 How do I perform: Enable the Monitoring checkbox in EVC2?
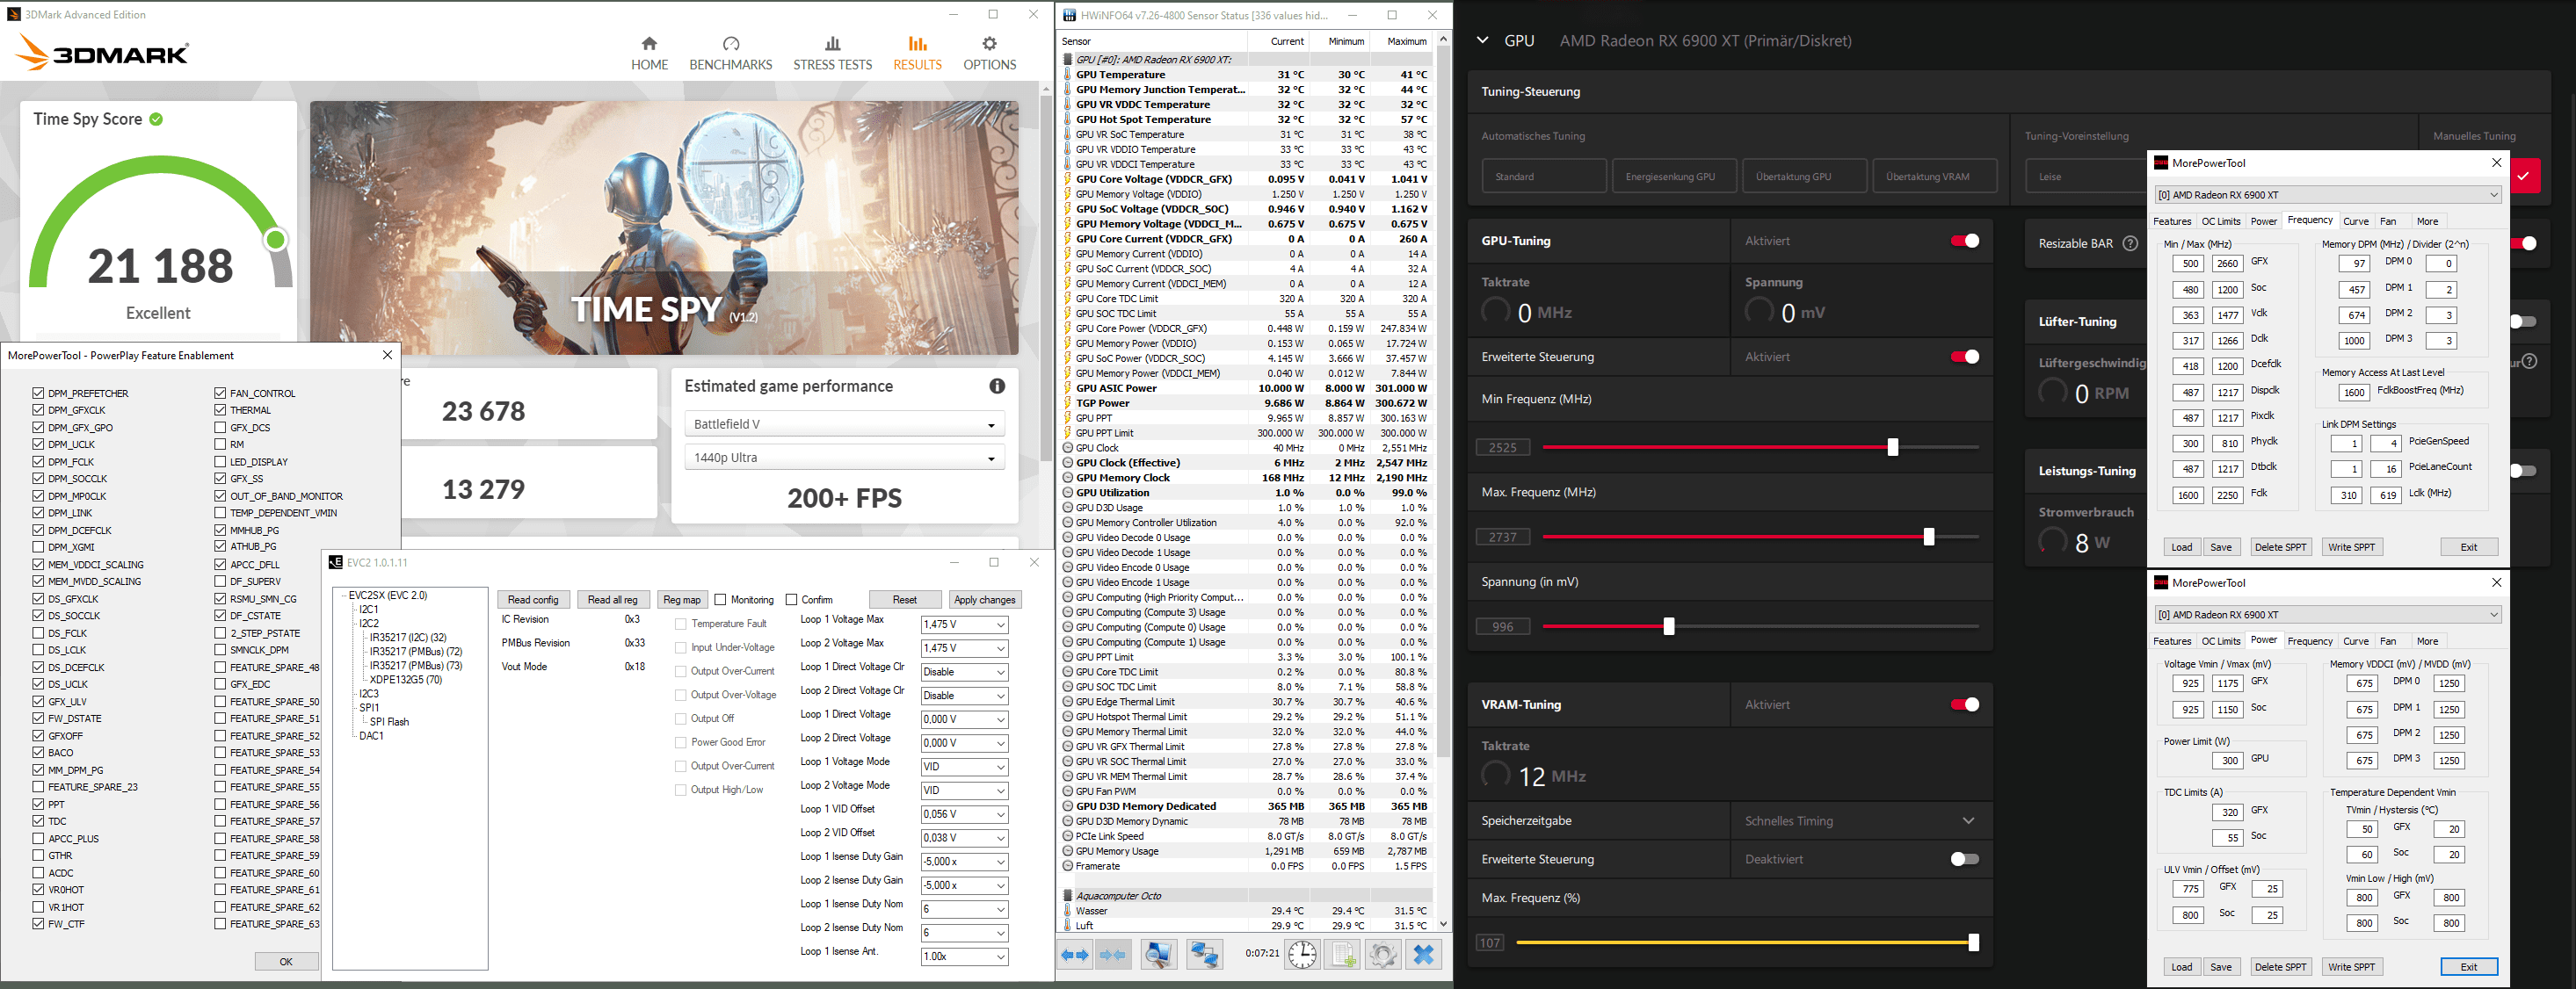tap(721, 599)
